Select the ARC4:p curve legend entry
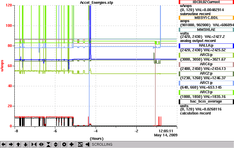 tap(206, 64)
